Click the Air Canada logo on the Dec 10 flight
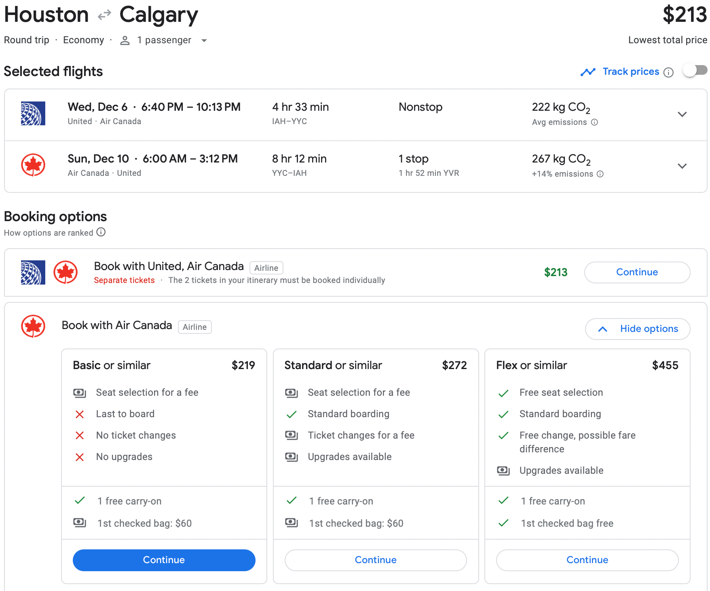 pyautogui.click(x=33, y=165)
